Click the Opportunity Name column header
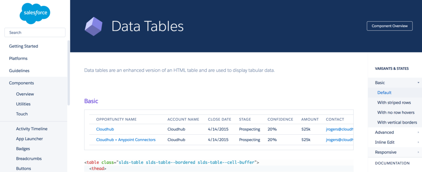The image size is (422, 172). pyautogui.click(x=116, y=119)
